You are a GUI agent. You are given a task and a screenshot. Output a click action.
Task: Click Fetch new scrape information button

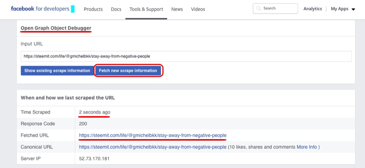pyautogui.click(x=128, y=70)
